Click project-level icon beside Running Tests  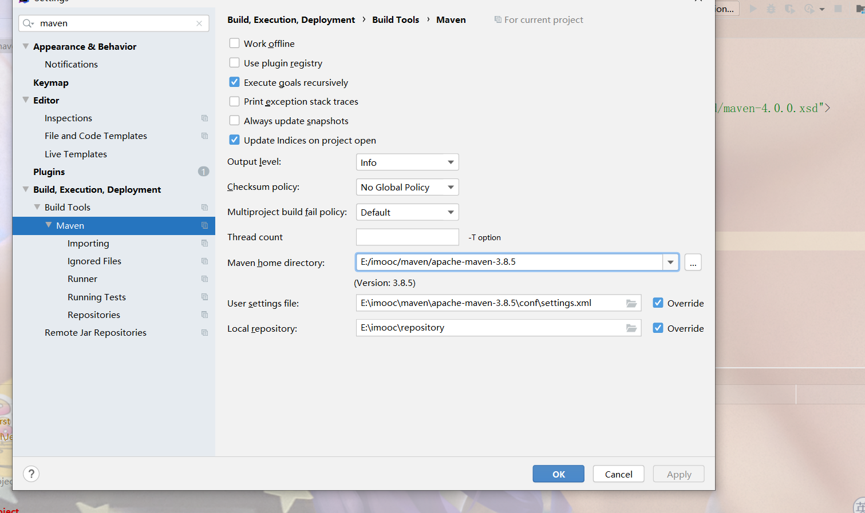coord(204,297)
